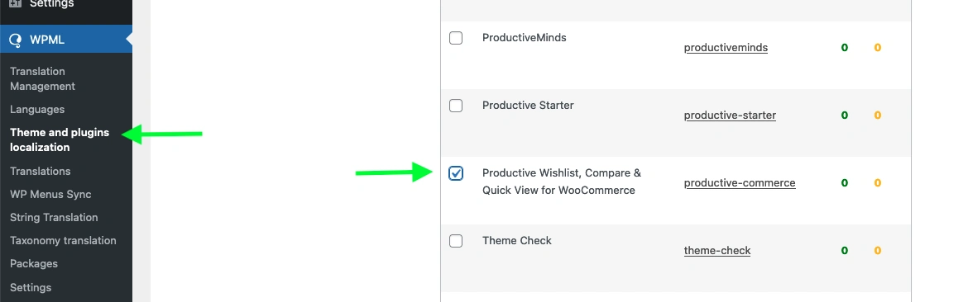Open Taxonomy translation page
The height and width of the screenshot is (302, 968).
tap(63, 240)
